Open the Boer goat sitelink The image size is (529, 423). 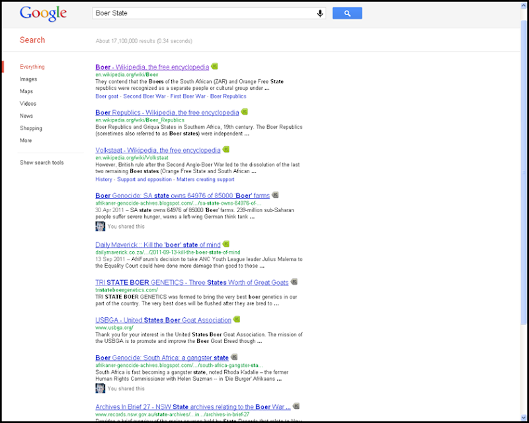106,96
